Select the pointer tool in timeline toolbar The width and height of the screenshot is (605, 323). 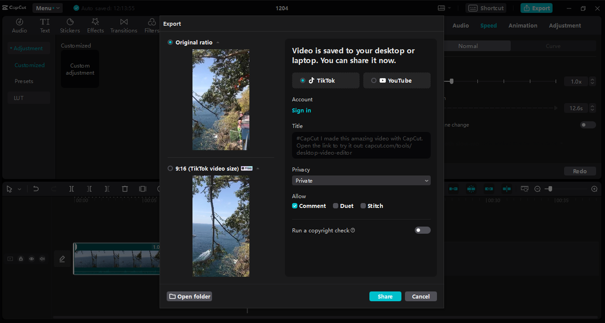click(x=9, y=189)
